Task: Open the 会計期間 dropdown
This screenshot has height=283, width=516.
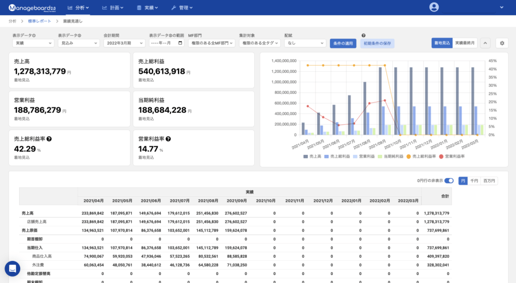Action: [x=124, y=43]
